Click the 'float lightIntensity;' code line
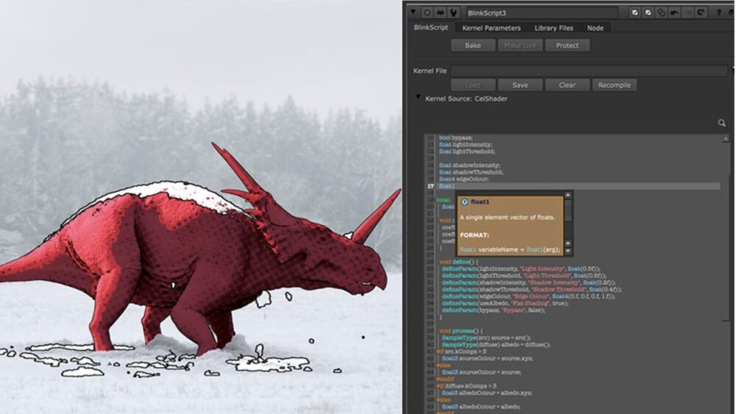 click(x=465, y=144)
